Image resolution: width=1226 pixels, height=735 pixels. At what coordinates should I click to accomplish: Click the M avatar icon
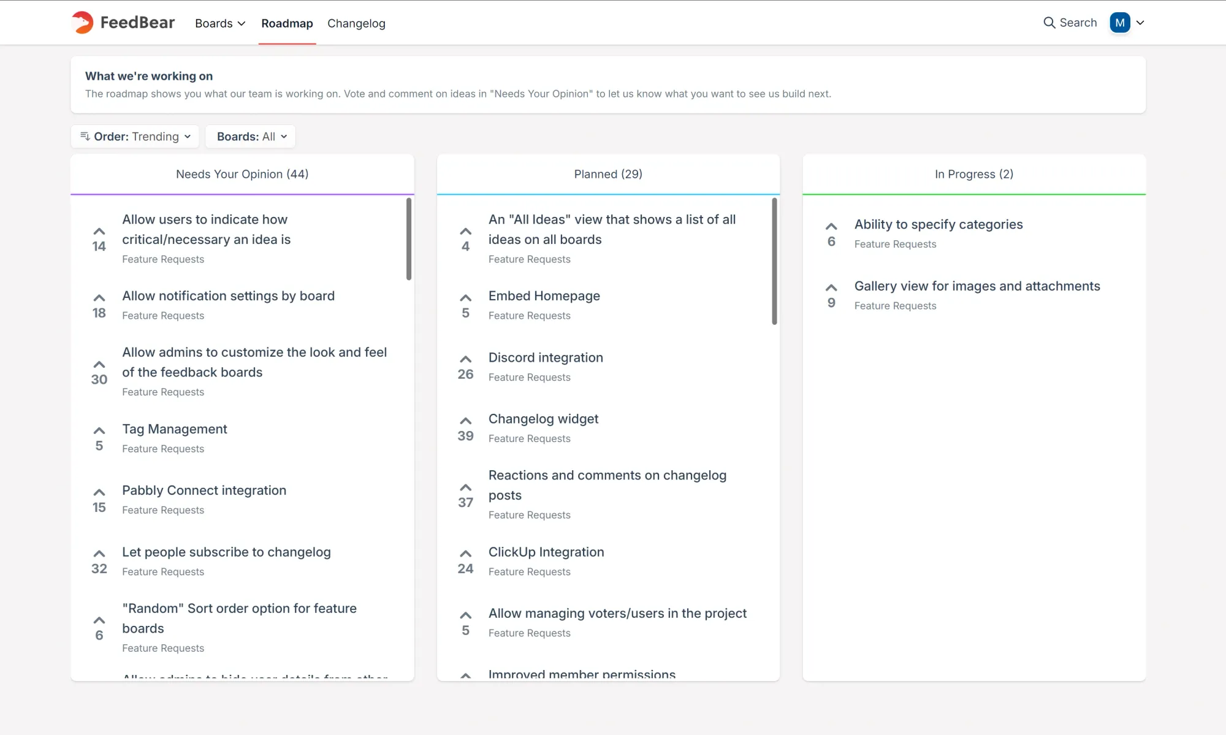(x=1120, y=22)
